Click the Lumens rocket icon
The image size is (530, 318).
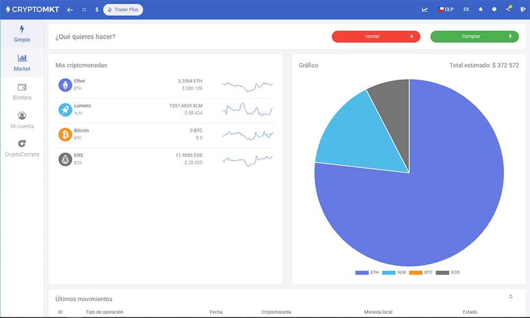[65, 110]
